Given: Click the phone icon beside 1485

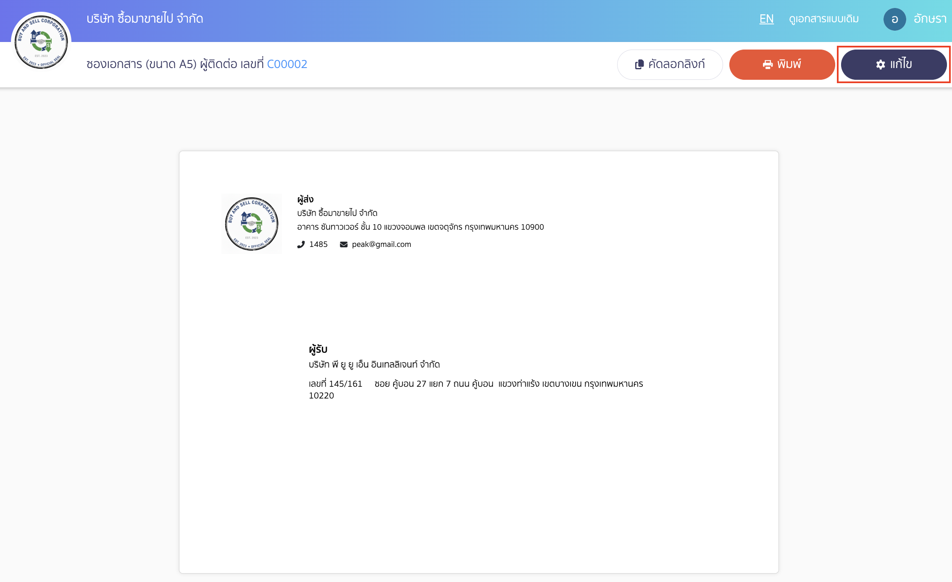Looking at the screenshot, I should pyautogui.click(x=301, y=244).
